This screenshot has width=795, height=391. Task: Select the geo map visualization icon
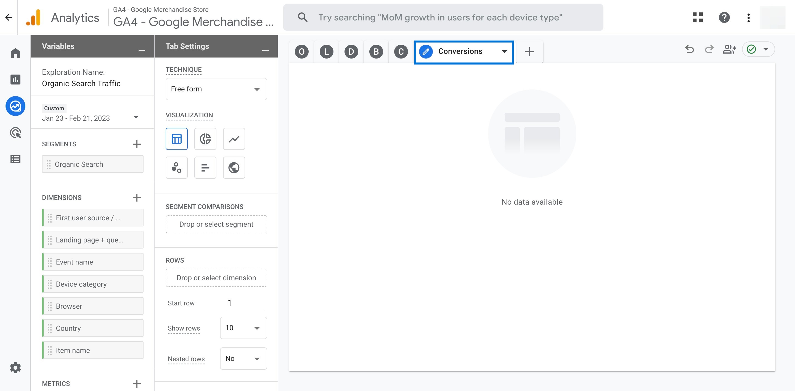(234, 167)
